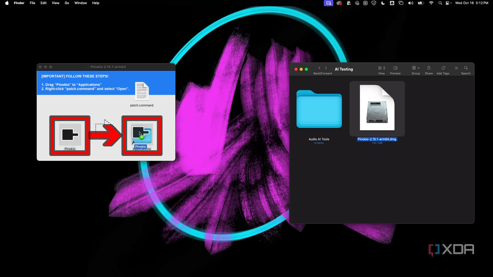Click the Search button in Finder toolbar

[x=466, y=68]
